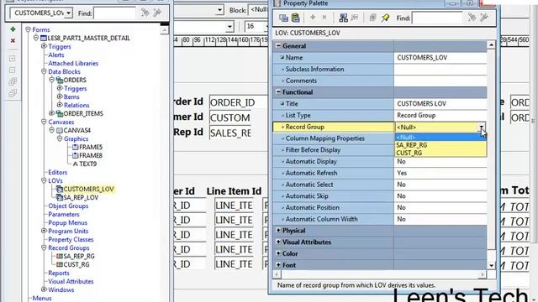Click the Intersection/Union icon in Property Palette toolbar

point(372,18)
